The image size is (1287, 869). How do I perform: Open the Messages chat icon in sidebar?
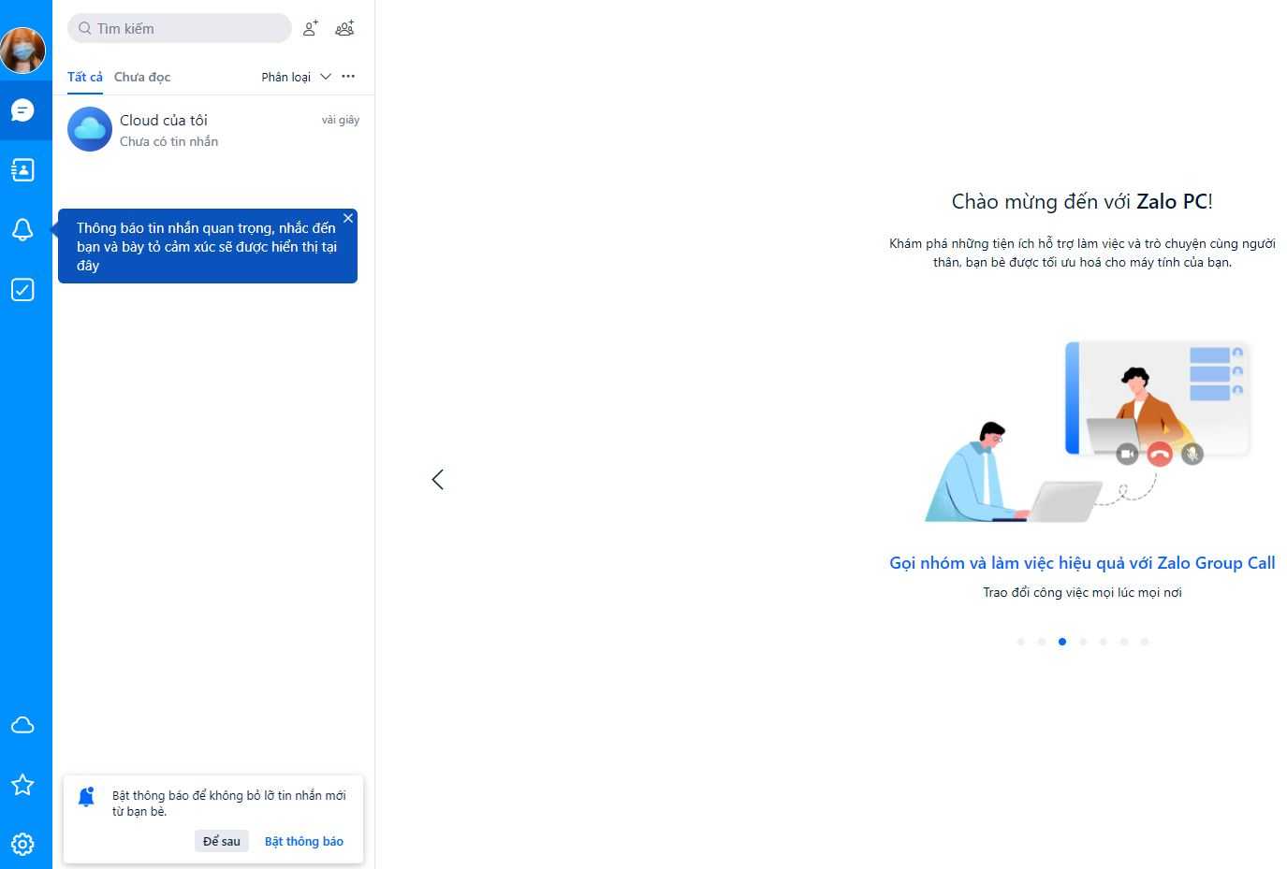(22, 110)
